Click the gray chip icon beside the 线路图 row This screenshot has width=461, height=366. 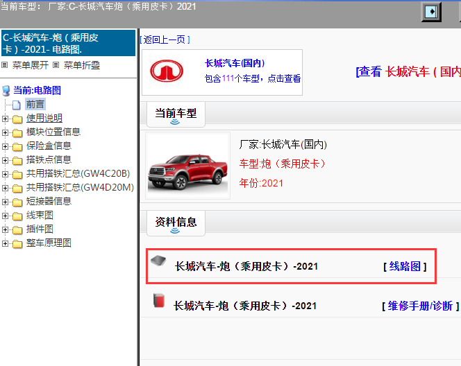pos(158,261)
